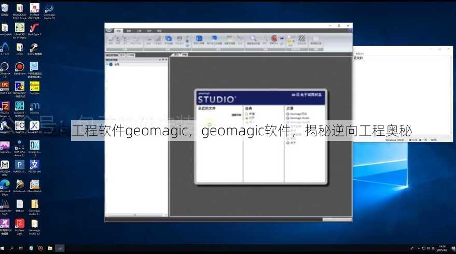Screen dimensions: 456x254
Task: Open the BIOWINNT desktop shortcut
Action: [x=20, y=89]
